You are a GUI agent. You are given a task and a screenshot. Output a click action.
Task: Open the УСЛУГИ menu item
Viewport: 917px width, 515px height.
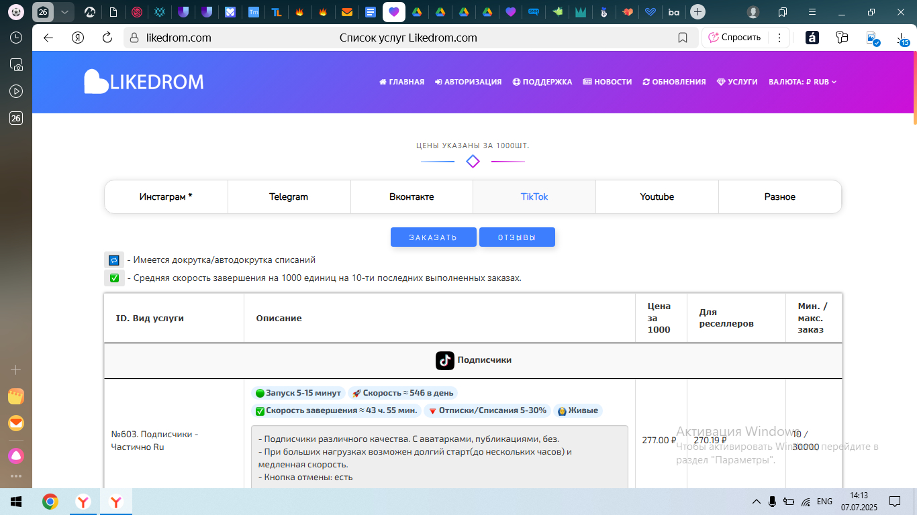click(737, 82)
